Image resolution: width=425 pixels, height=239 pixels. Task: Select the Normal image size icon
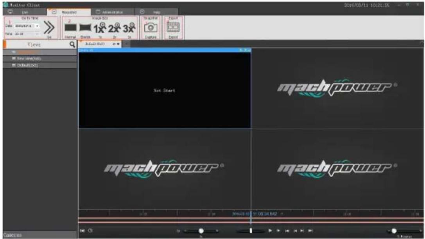[70, 28]
